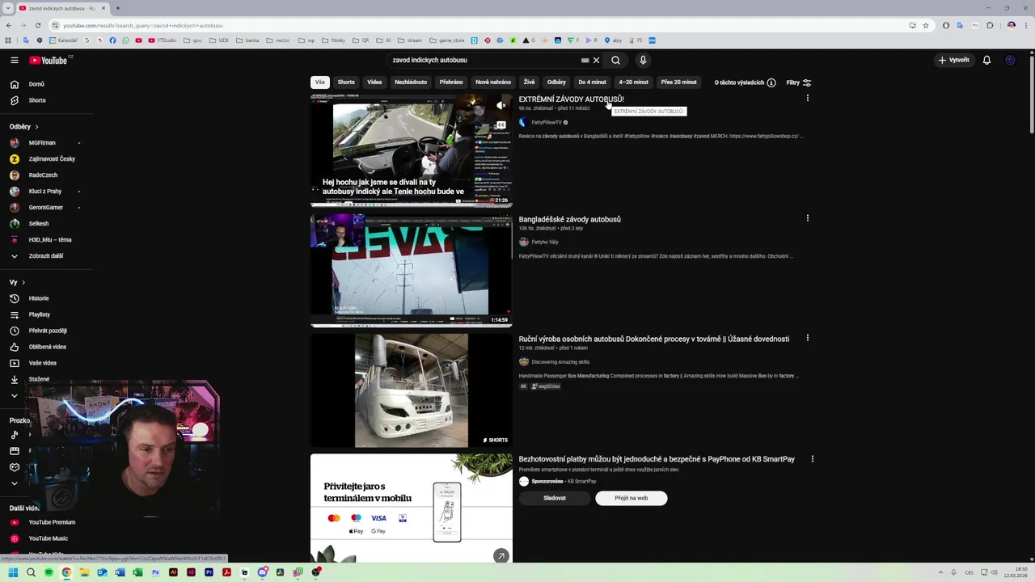
Task: Open the game_store bookmark folder
Action: (447, 40)
